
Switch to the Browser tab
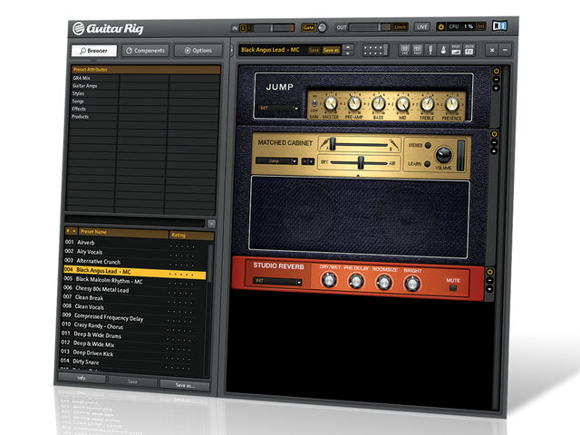94,51
